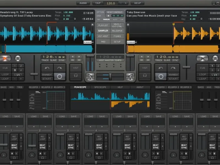Click the down arrow on sampler 4
Image resolution: width=220 pixels, height=165 pixels.
point(106,146)
